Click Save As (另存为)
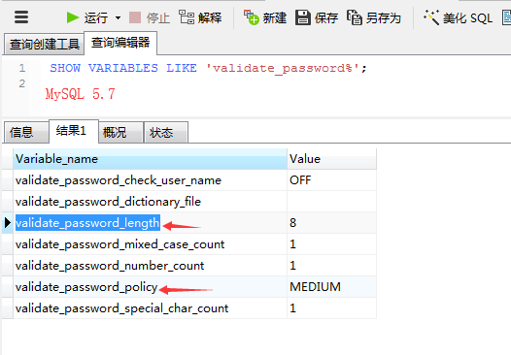 [374, 17]
